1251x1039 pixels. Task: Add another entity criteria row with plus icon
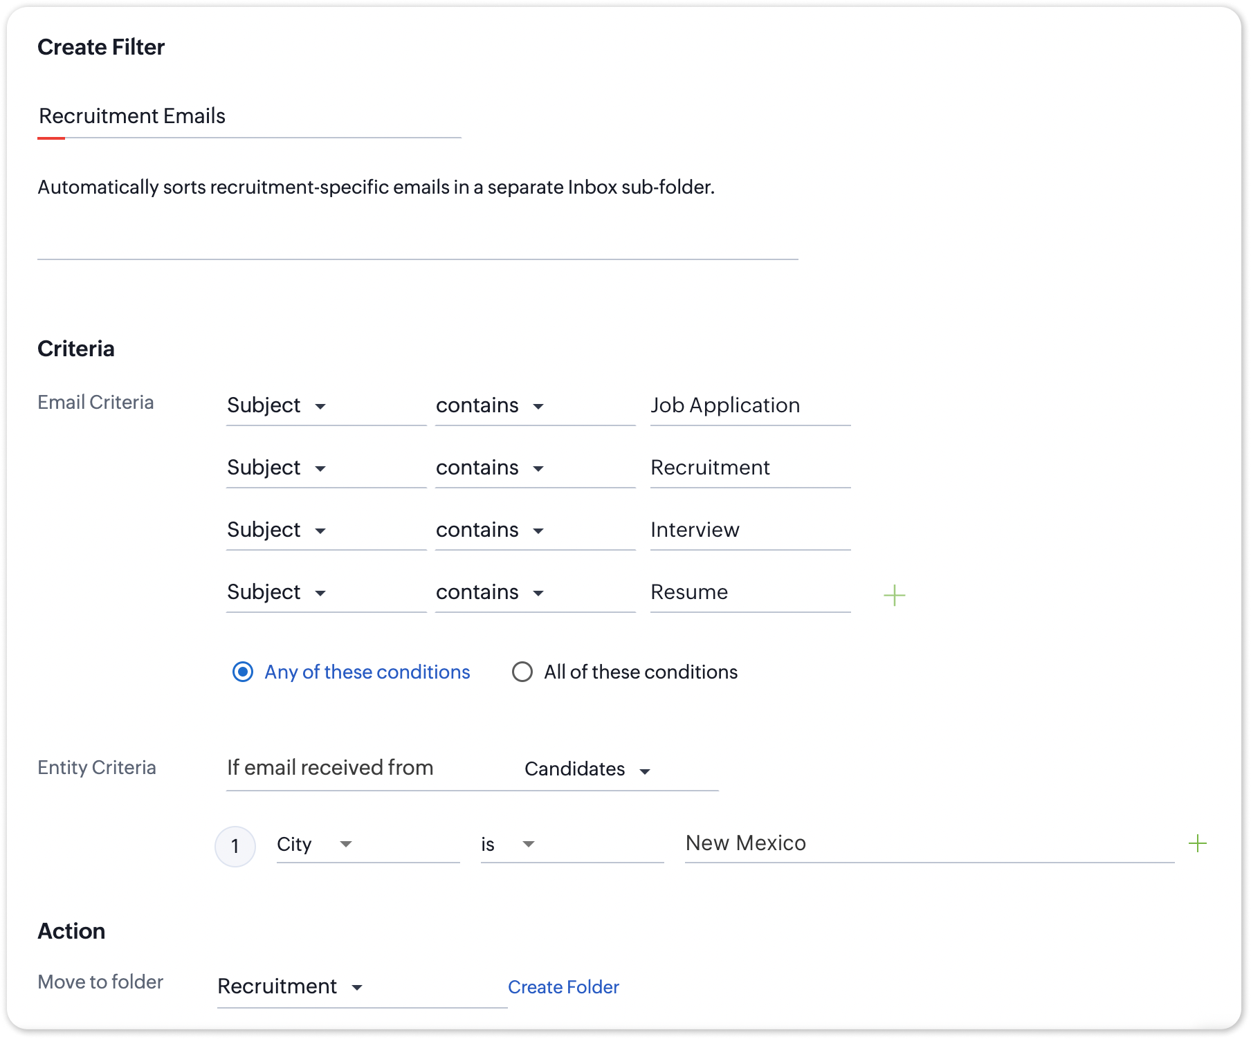pyautogui.click(x=1197, y=843)
